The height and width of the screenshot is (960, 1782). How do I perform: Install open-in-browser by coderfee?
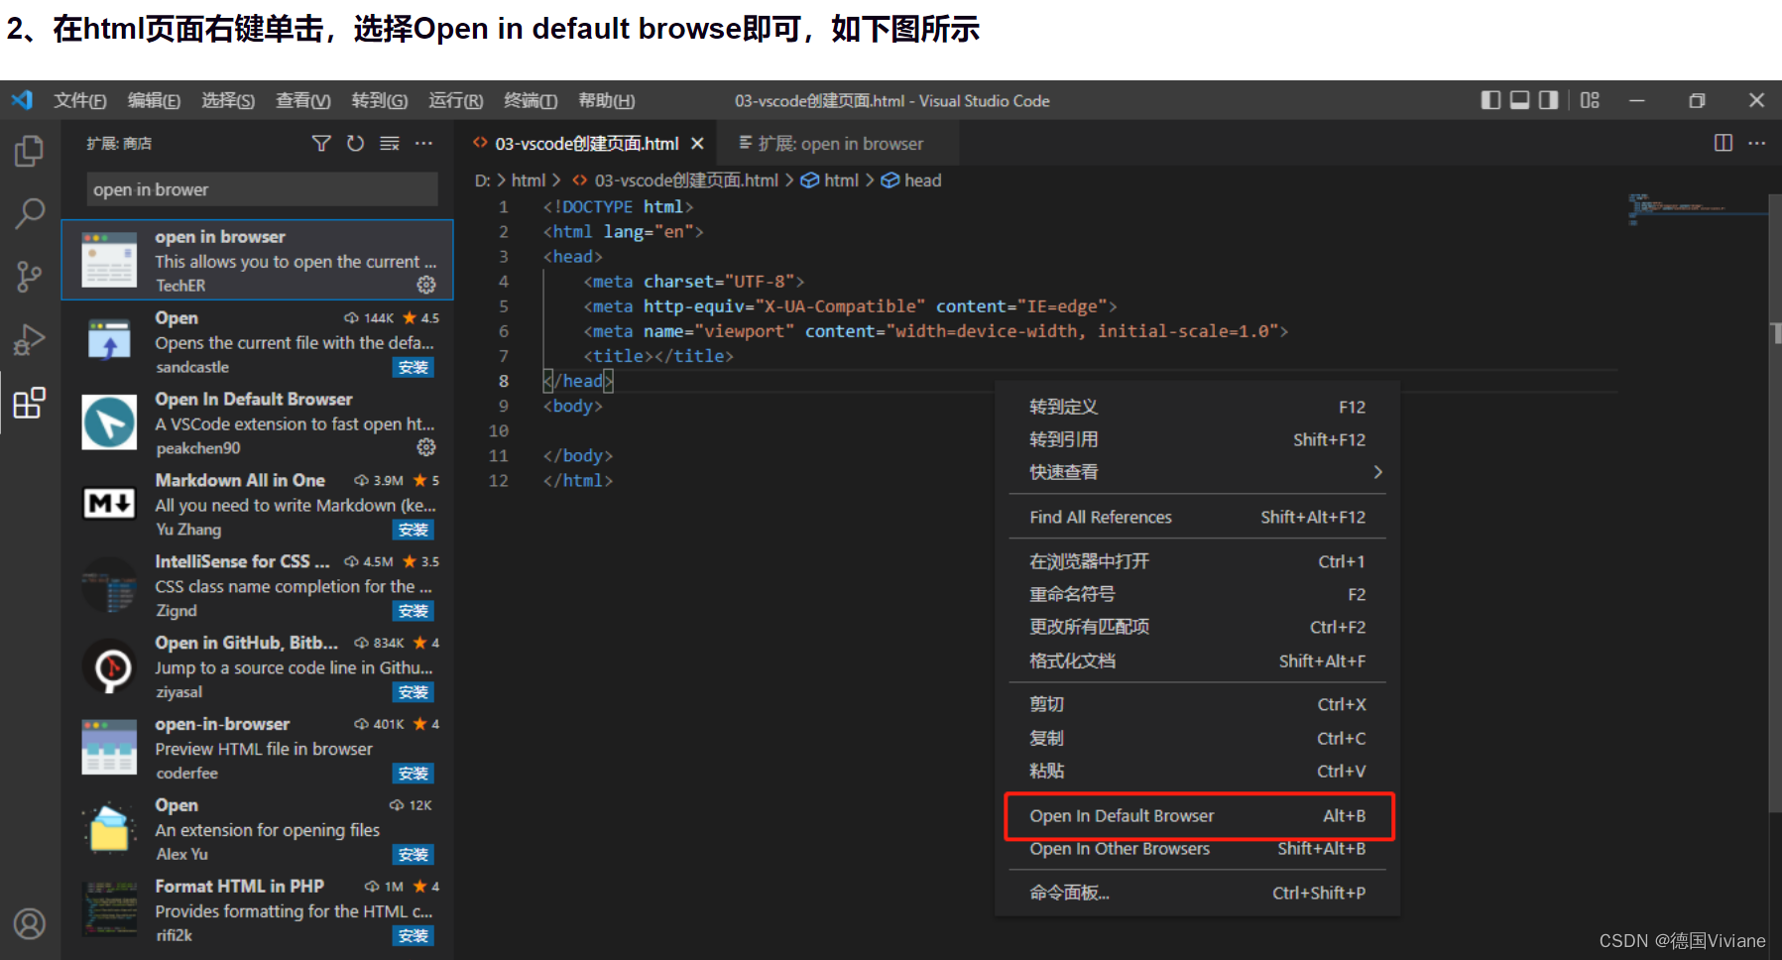tap(414, 774)
